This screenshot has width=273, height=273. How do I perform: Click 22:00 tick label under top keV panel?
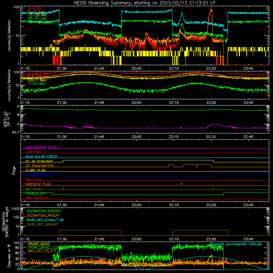(136, 69)
